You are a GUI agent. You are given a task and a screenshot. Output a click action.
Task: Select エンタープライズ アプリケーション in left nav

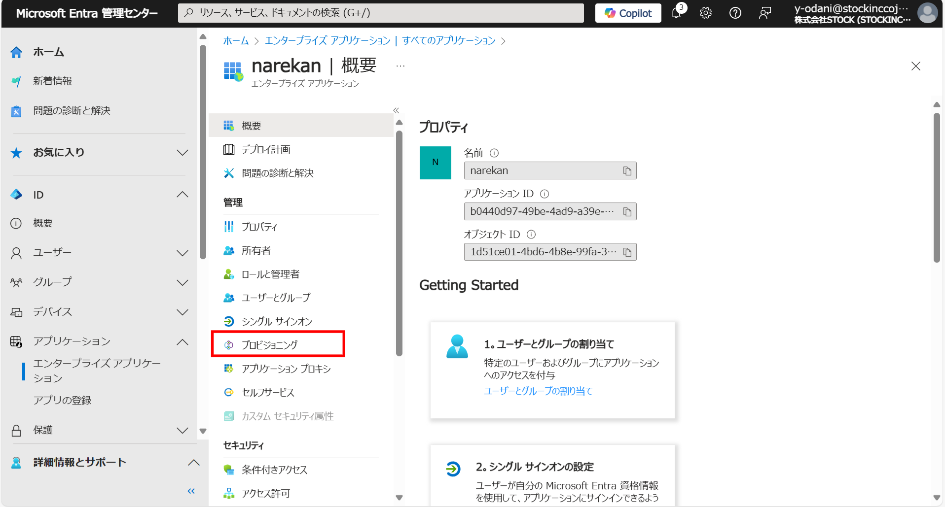(x=97, y=371)
